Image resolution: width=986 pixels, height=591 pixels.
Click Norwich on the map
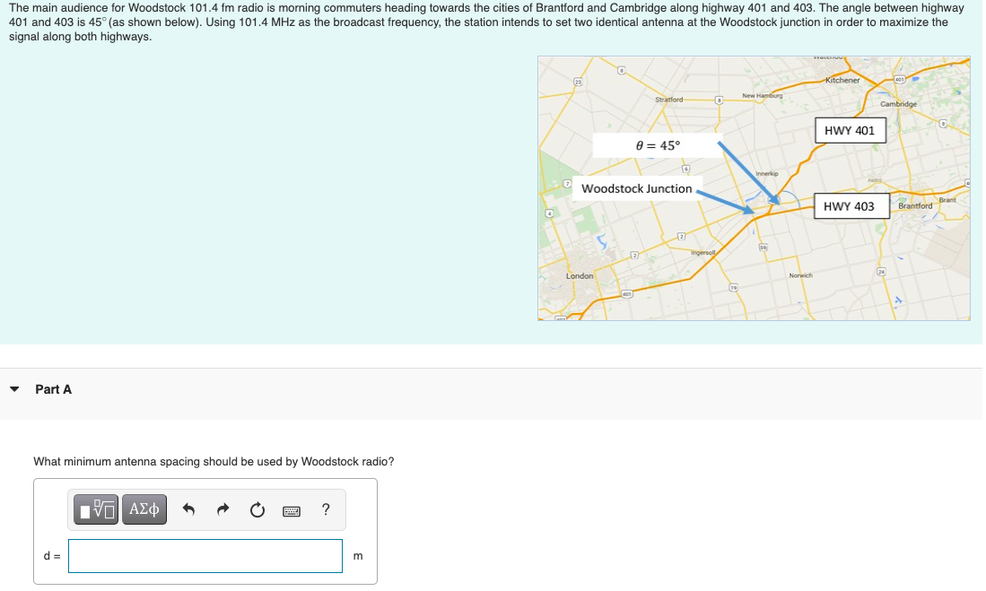click(800, 275)
